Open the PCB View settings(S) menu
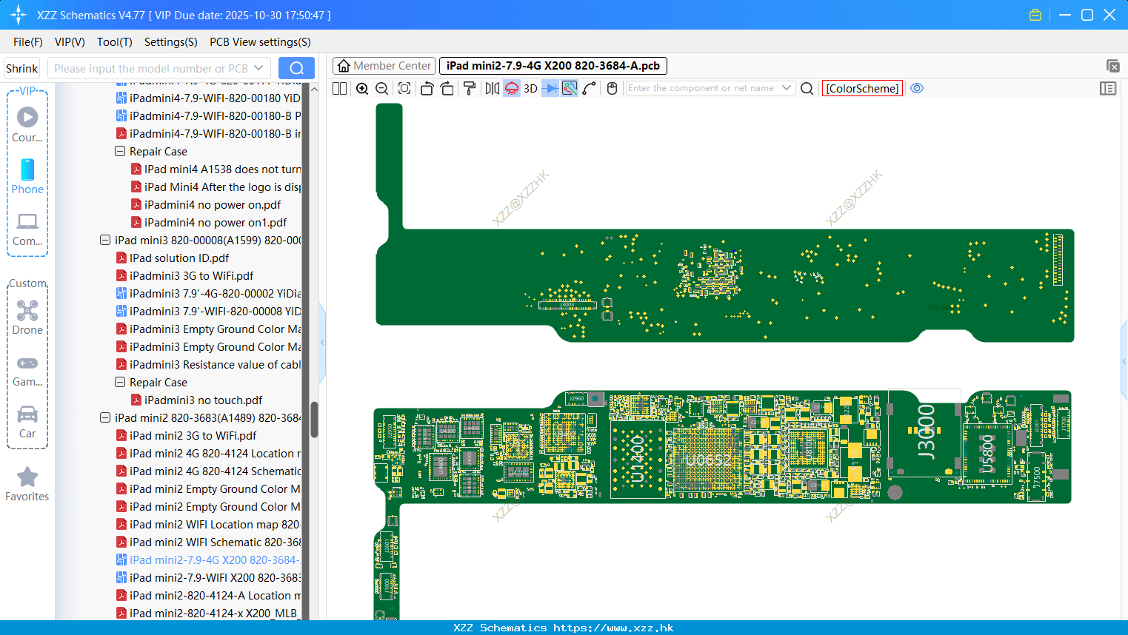This screenshot has width=1128, height=635. 260,42
